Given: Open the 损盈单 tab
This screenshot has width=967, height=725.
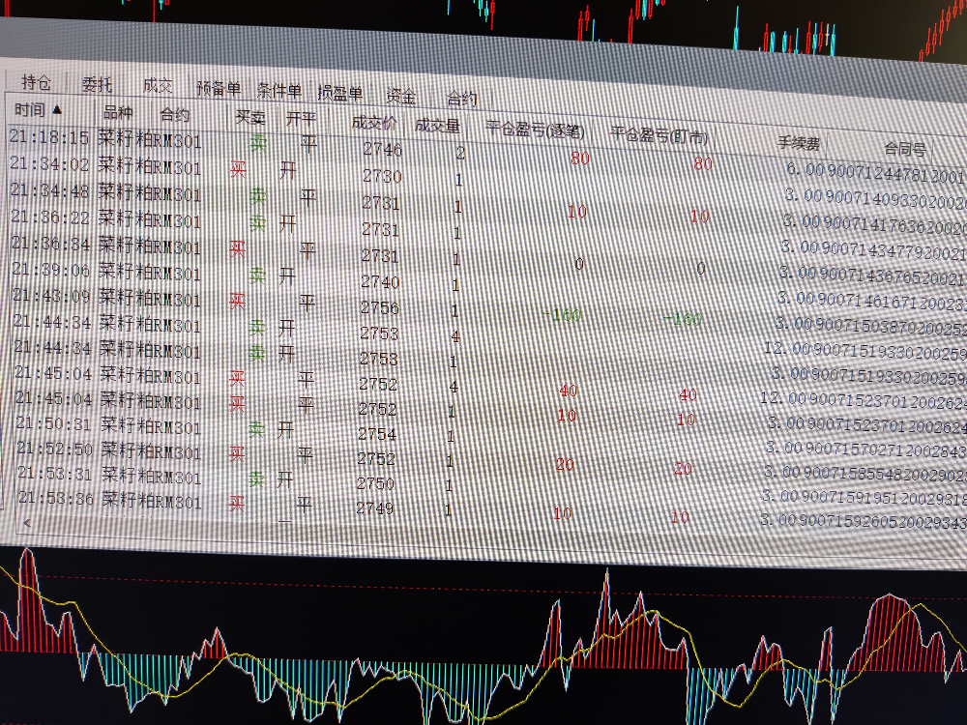Looking at the screenshot, I should [x=339, y=93].
